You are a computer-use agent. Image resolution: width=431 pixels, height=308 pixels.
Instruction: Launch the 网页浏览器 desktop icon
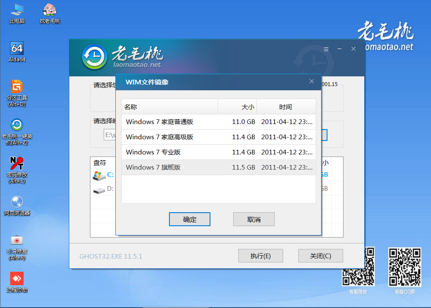coord(17,205)
